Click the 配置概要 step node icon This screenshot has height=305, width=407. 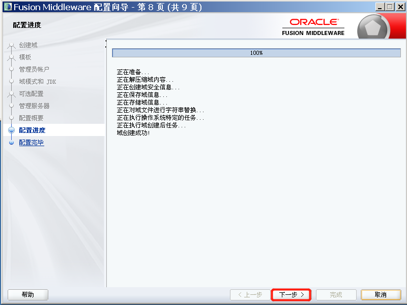(11, 118)
